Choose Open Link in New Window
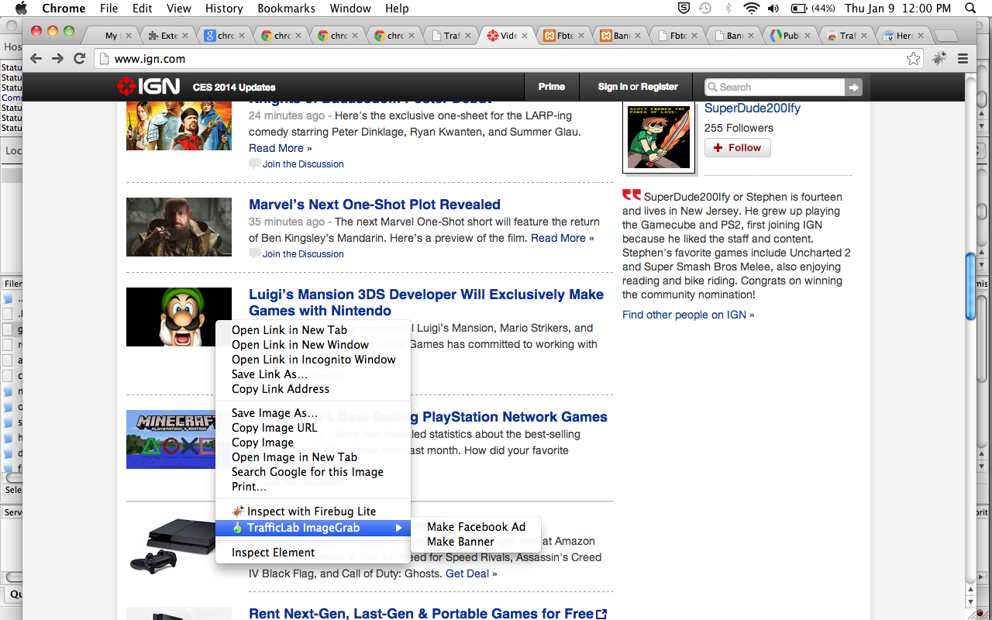 300,345
